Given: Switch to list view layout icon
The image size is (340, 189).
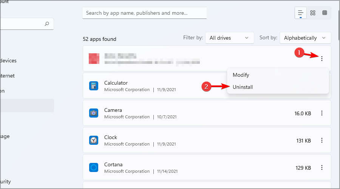Looking at the screenshot, I should coord(301,13).
